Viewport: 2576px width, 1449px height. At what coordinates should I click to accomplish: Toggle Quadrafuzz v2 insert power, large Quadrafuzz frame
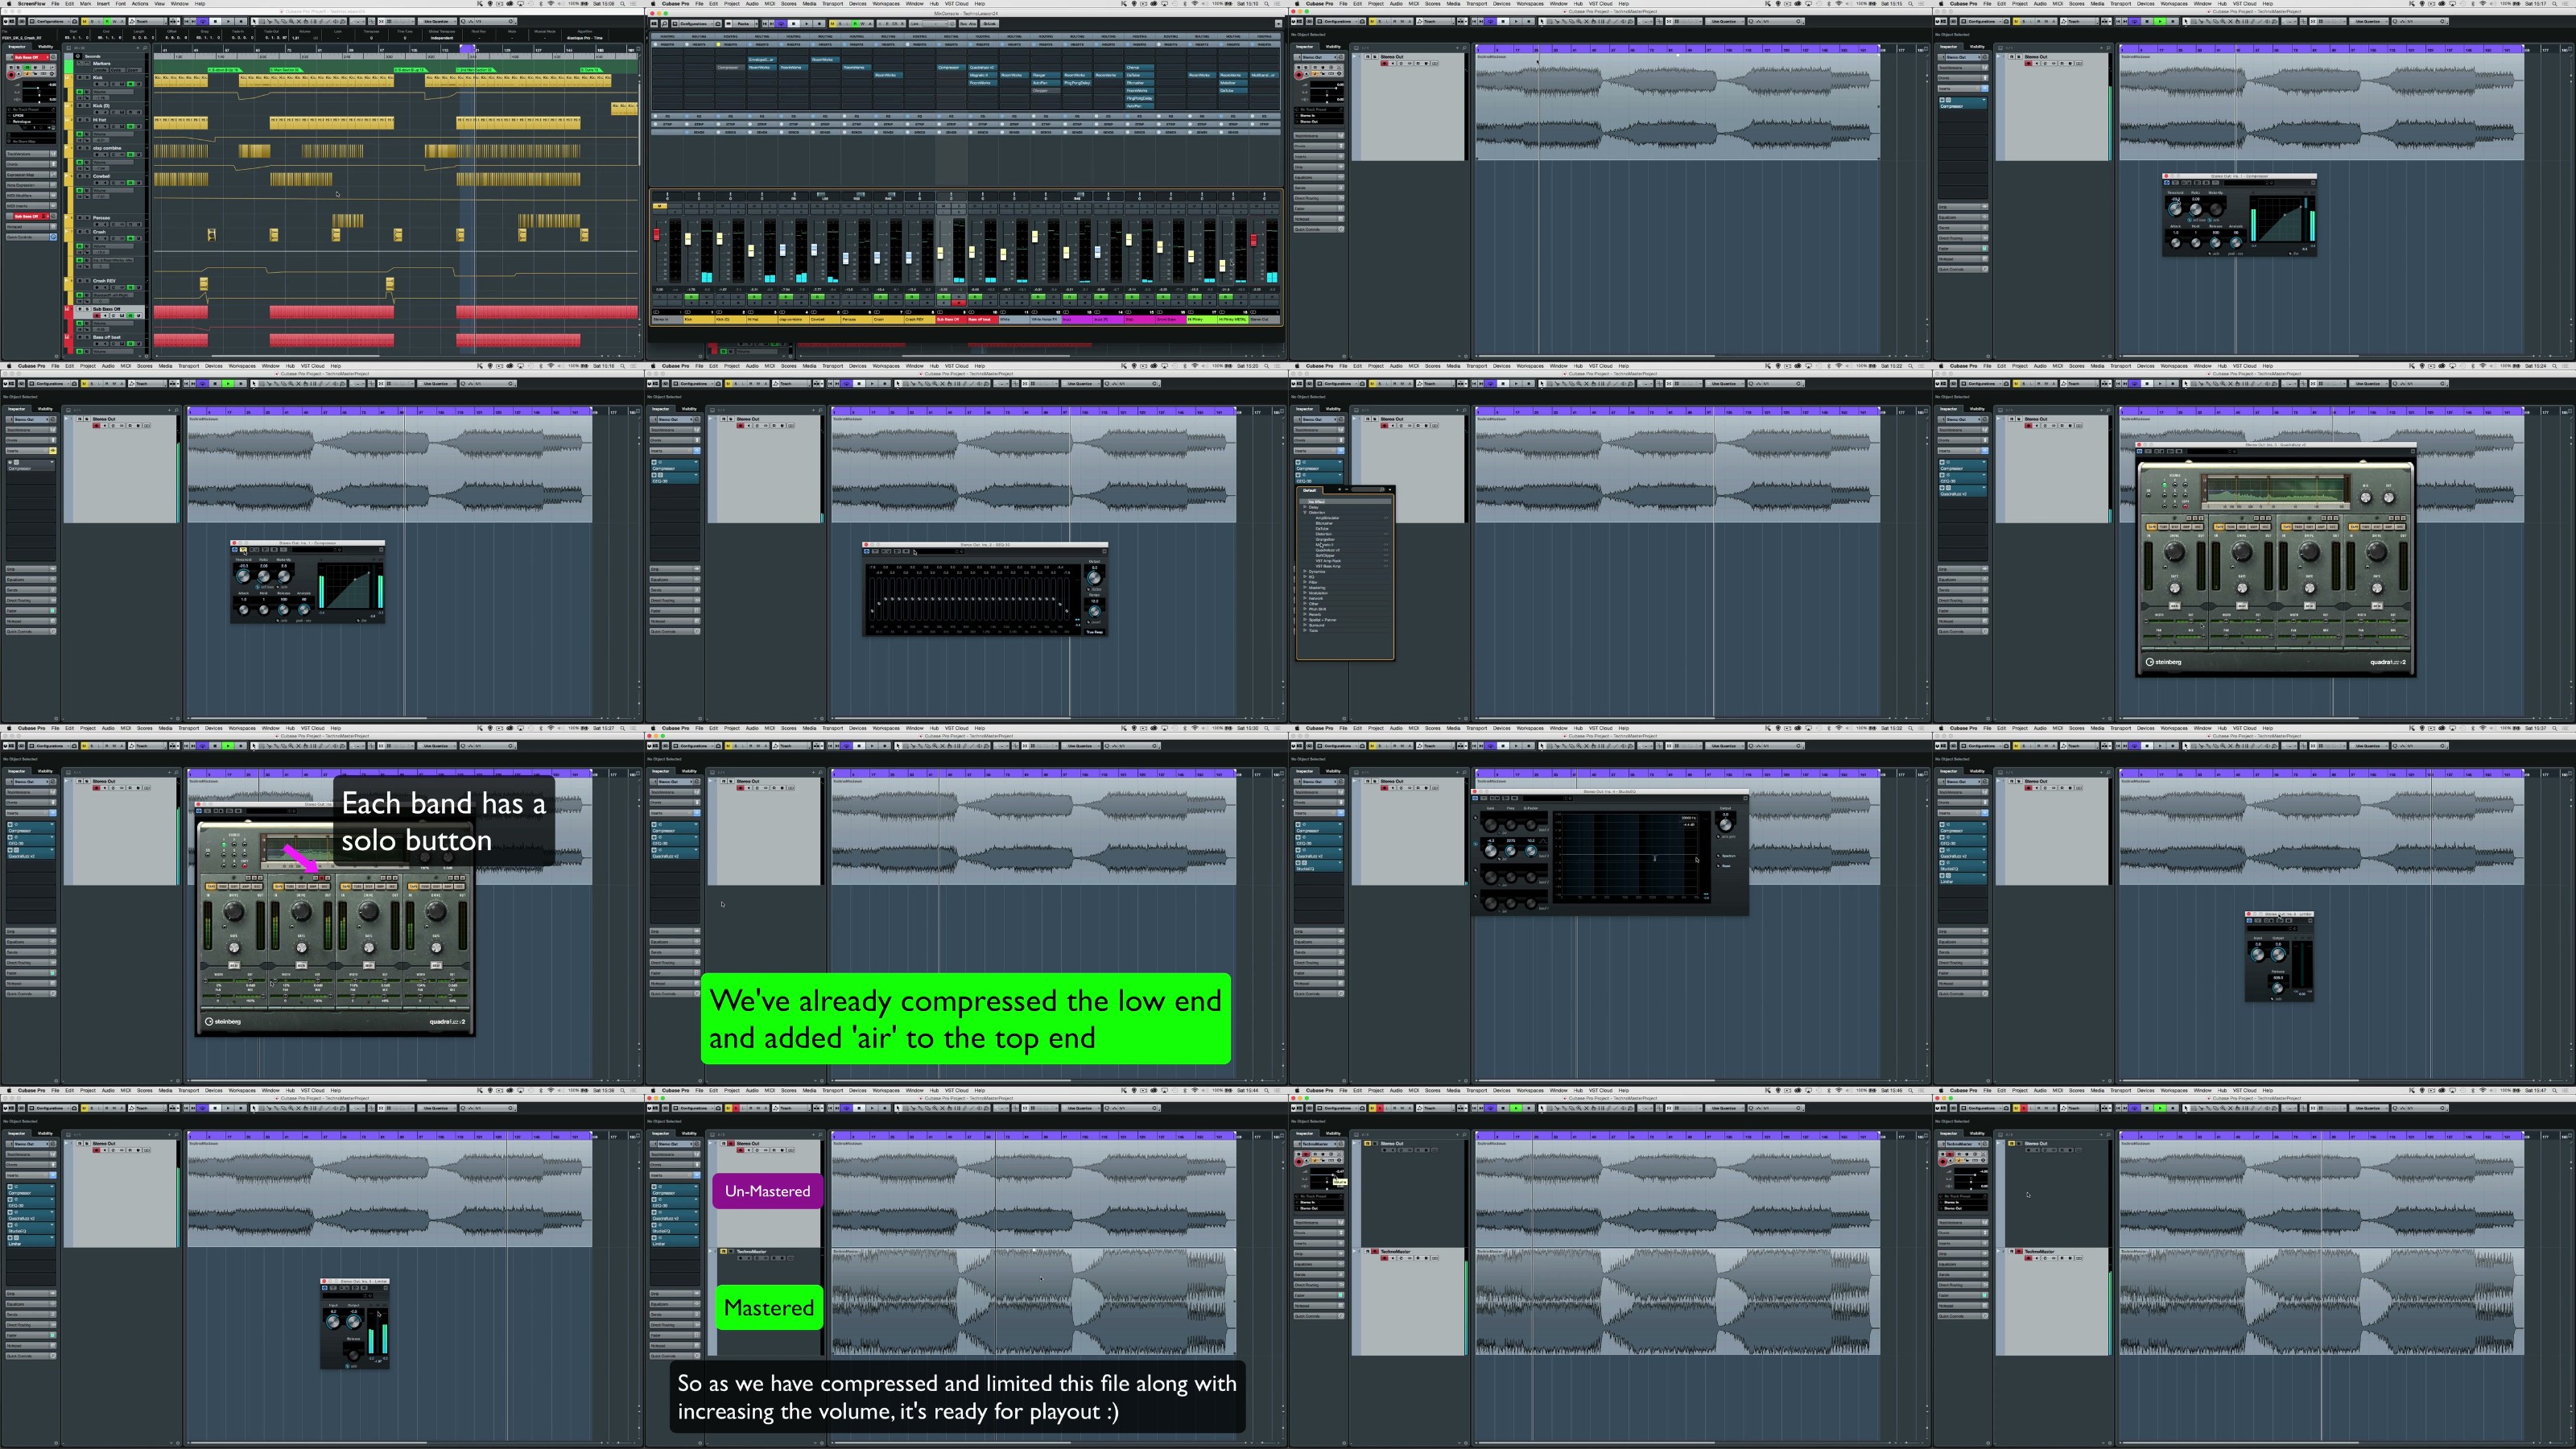tap(1942, 488)
